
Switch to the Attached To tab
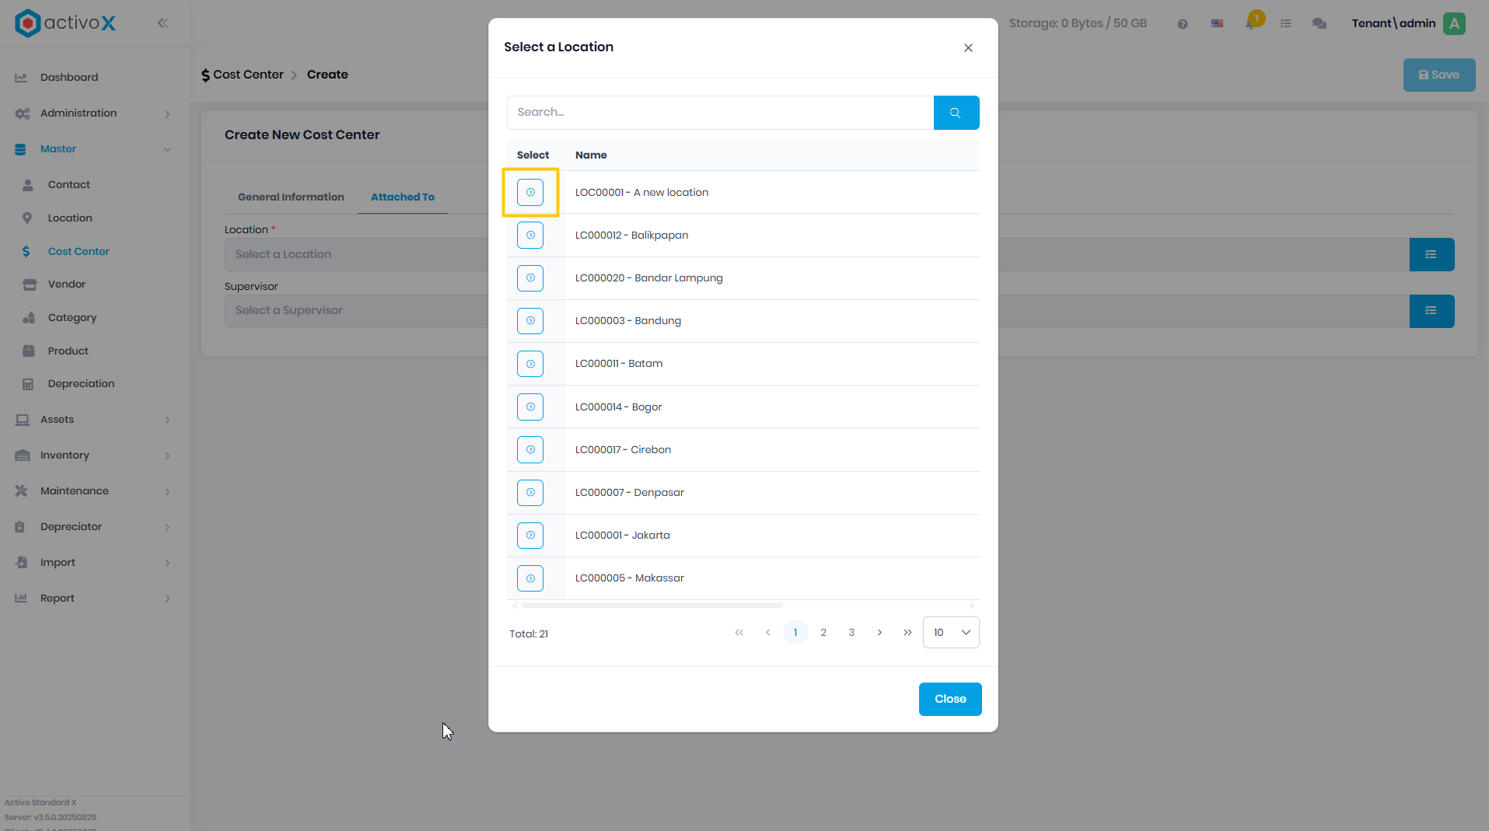[403, 197]
